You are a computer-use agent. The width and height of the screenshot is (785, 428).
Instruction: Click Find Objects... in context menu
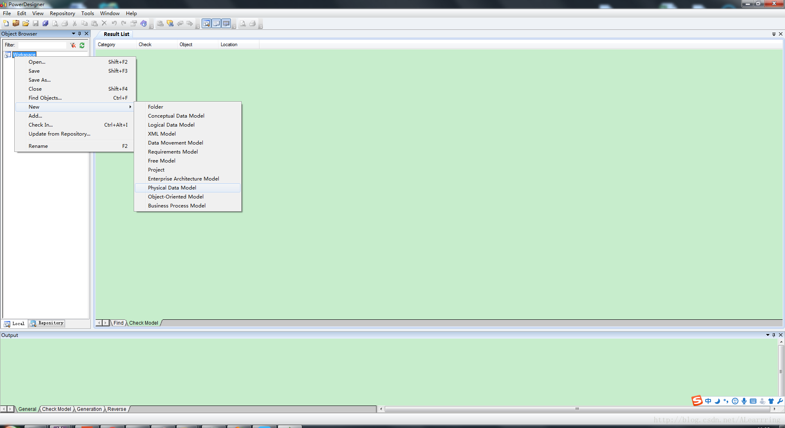(74, 98)
